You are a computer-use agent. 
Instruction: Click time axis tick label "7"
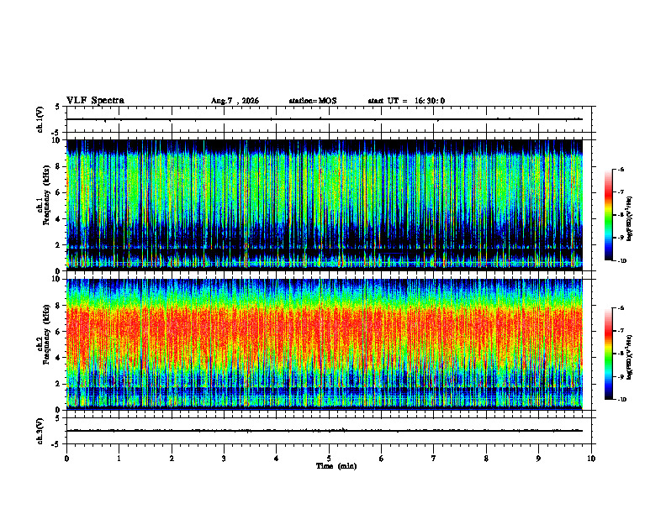[x=434, y=459]
